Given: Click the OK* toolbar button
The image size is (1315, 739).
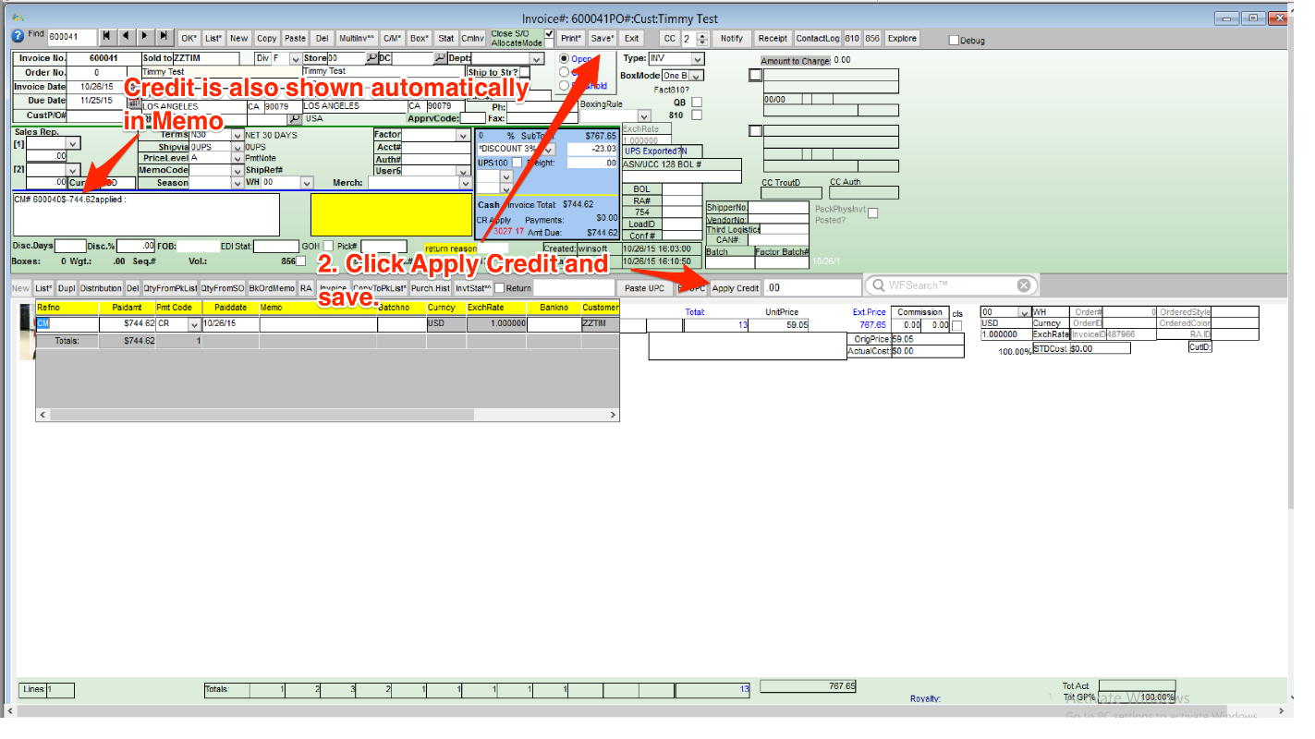Looking at the screenshot, I should (189, 38).
